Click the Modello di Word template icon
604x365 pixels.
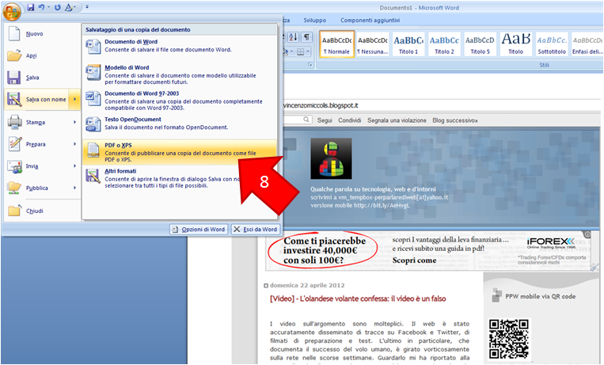[x=93, y=73]
